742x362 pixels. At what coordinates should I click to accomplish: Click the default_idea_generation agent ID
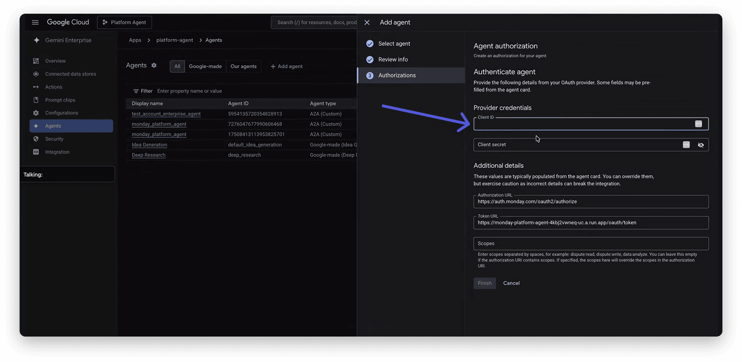tap(255, 145)
